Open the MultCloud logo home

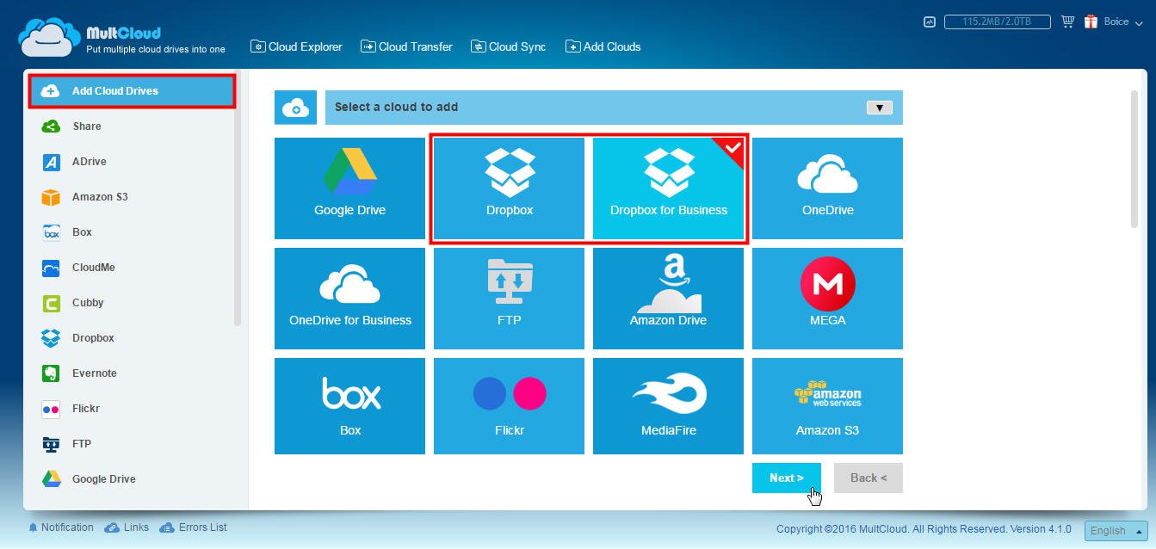pos(121,39)
